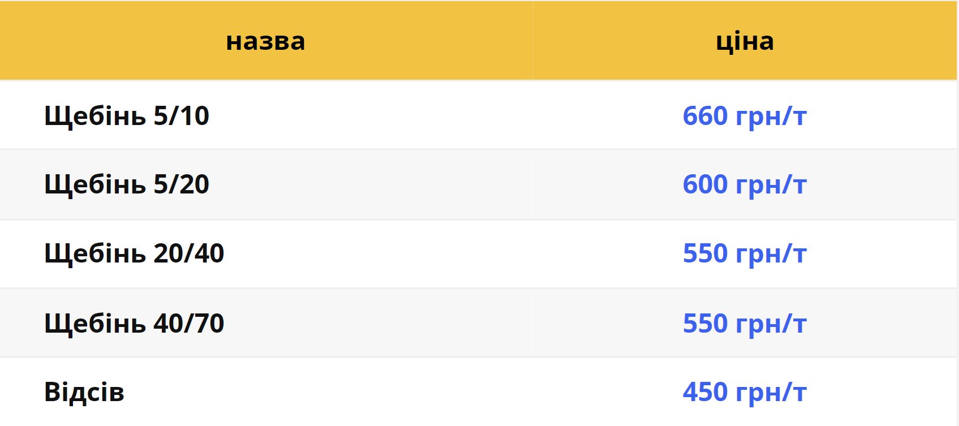Click the 'ціна' column header
959x426 pixels.
click(745, 41)
